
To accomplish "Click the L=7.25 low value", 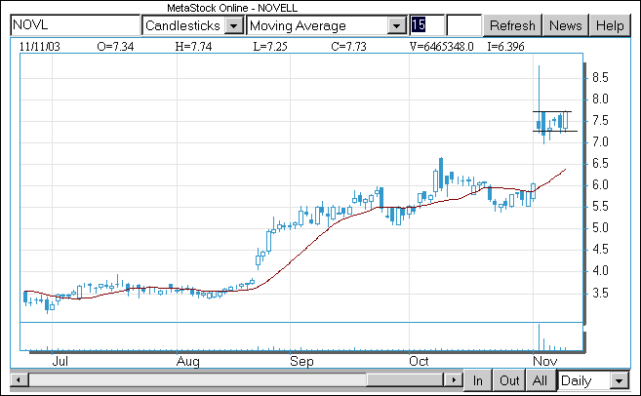I will click(x=270, y=47).
